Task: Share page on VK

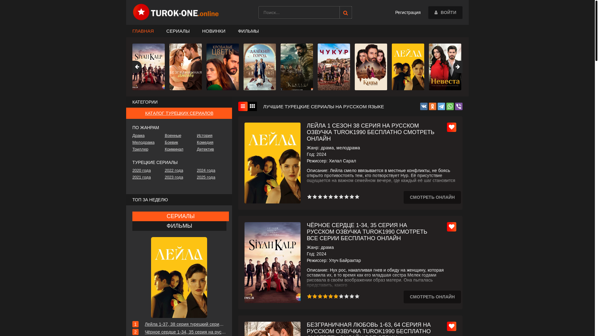Action: (424, 106)
